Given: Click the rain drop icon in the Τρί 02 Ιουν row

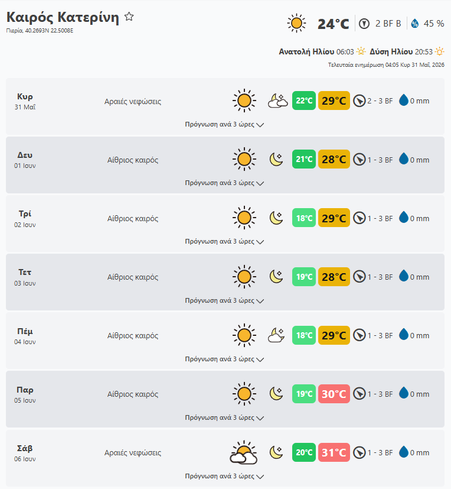Looking at the screenshot, I should click(x=403, y=218).
